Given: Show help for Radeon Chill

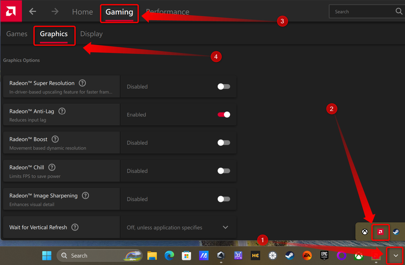Looking at the screenshot, I should click(52, 167).
